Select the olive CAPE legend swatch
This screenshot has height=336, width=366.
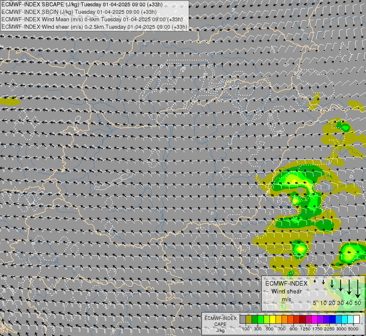249,319
